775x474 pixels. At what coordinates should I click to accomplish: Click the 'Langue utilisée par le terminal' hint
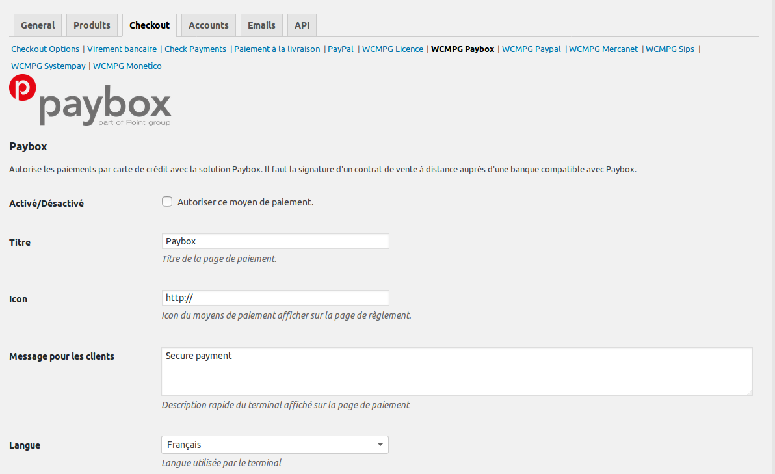[222, 463]
